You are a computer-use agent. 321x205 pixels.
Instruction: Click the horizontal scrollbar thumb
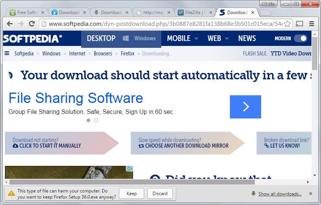tap(132, 182)
